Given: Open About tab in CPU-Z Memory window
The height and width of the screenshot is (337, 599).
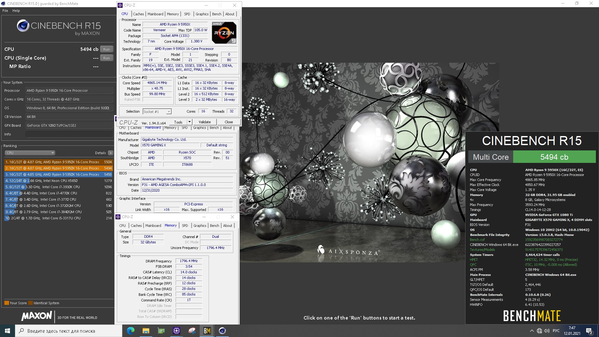Looking at the screenshot, I should point(228,226).
